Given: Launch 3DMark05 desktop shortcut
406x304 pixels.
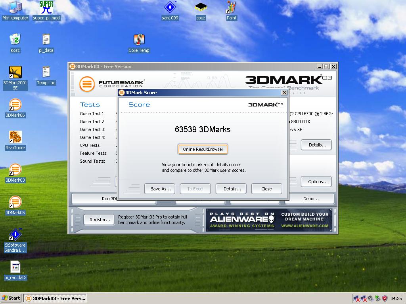Looking at the screenshot, I should (15, 205).
